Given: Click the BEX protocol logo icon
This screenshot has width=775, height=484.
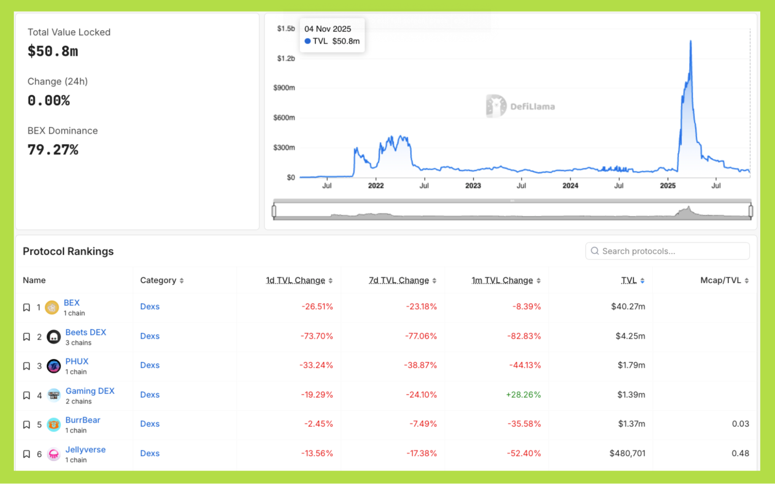Looking at the screenshot, I should tap(52, 308).
